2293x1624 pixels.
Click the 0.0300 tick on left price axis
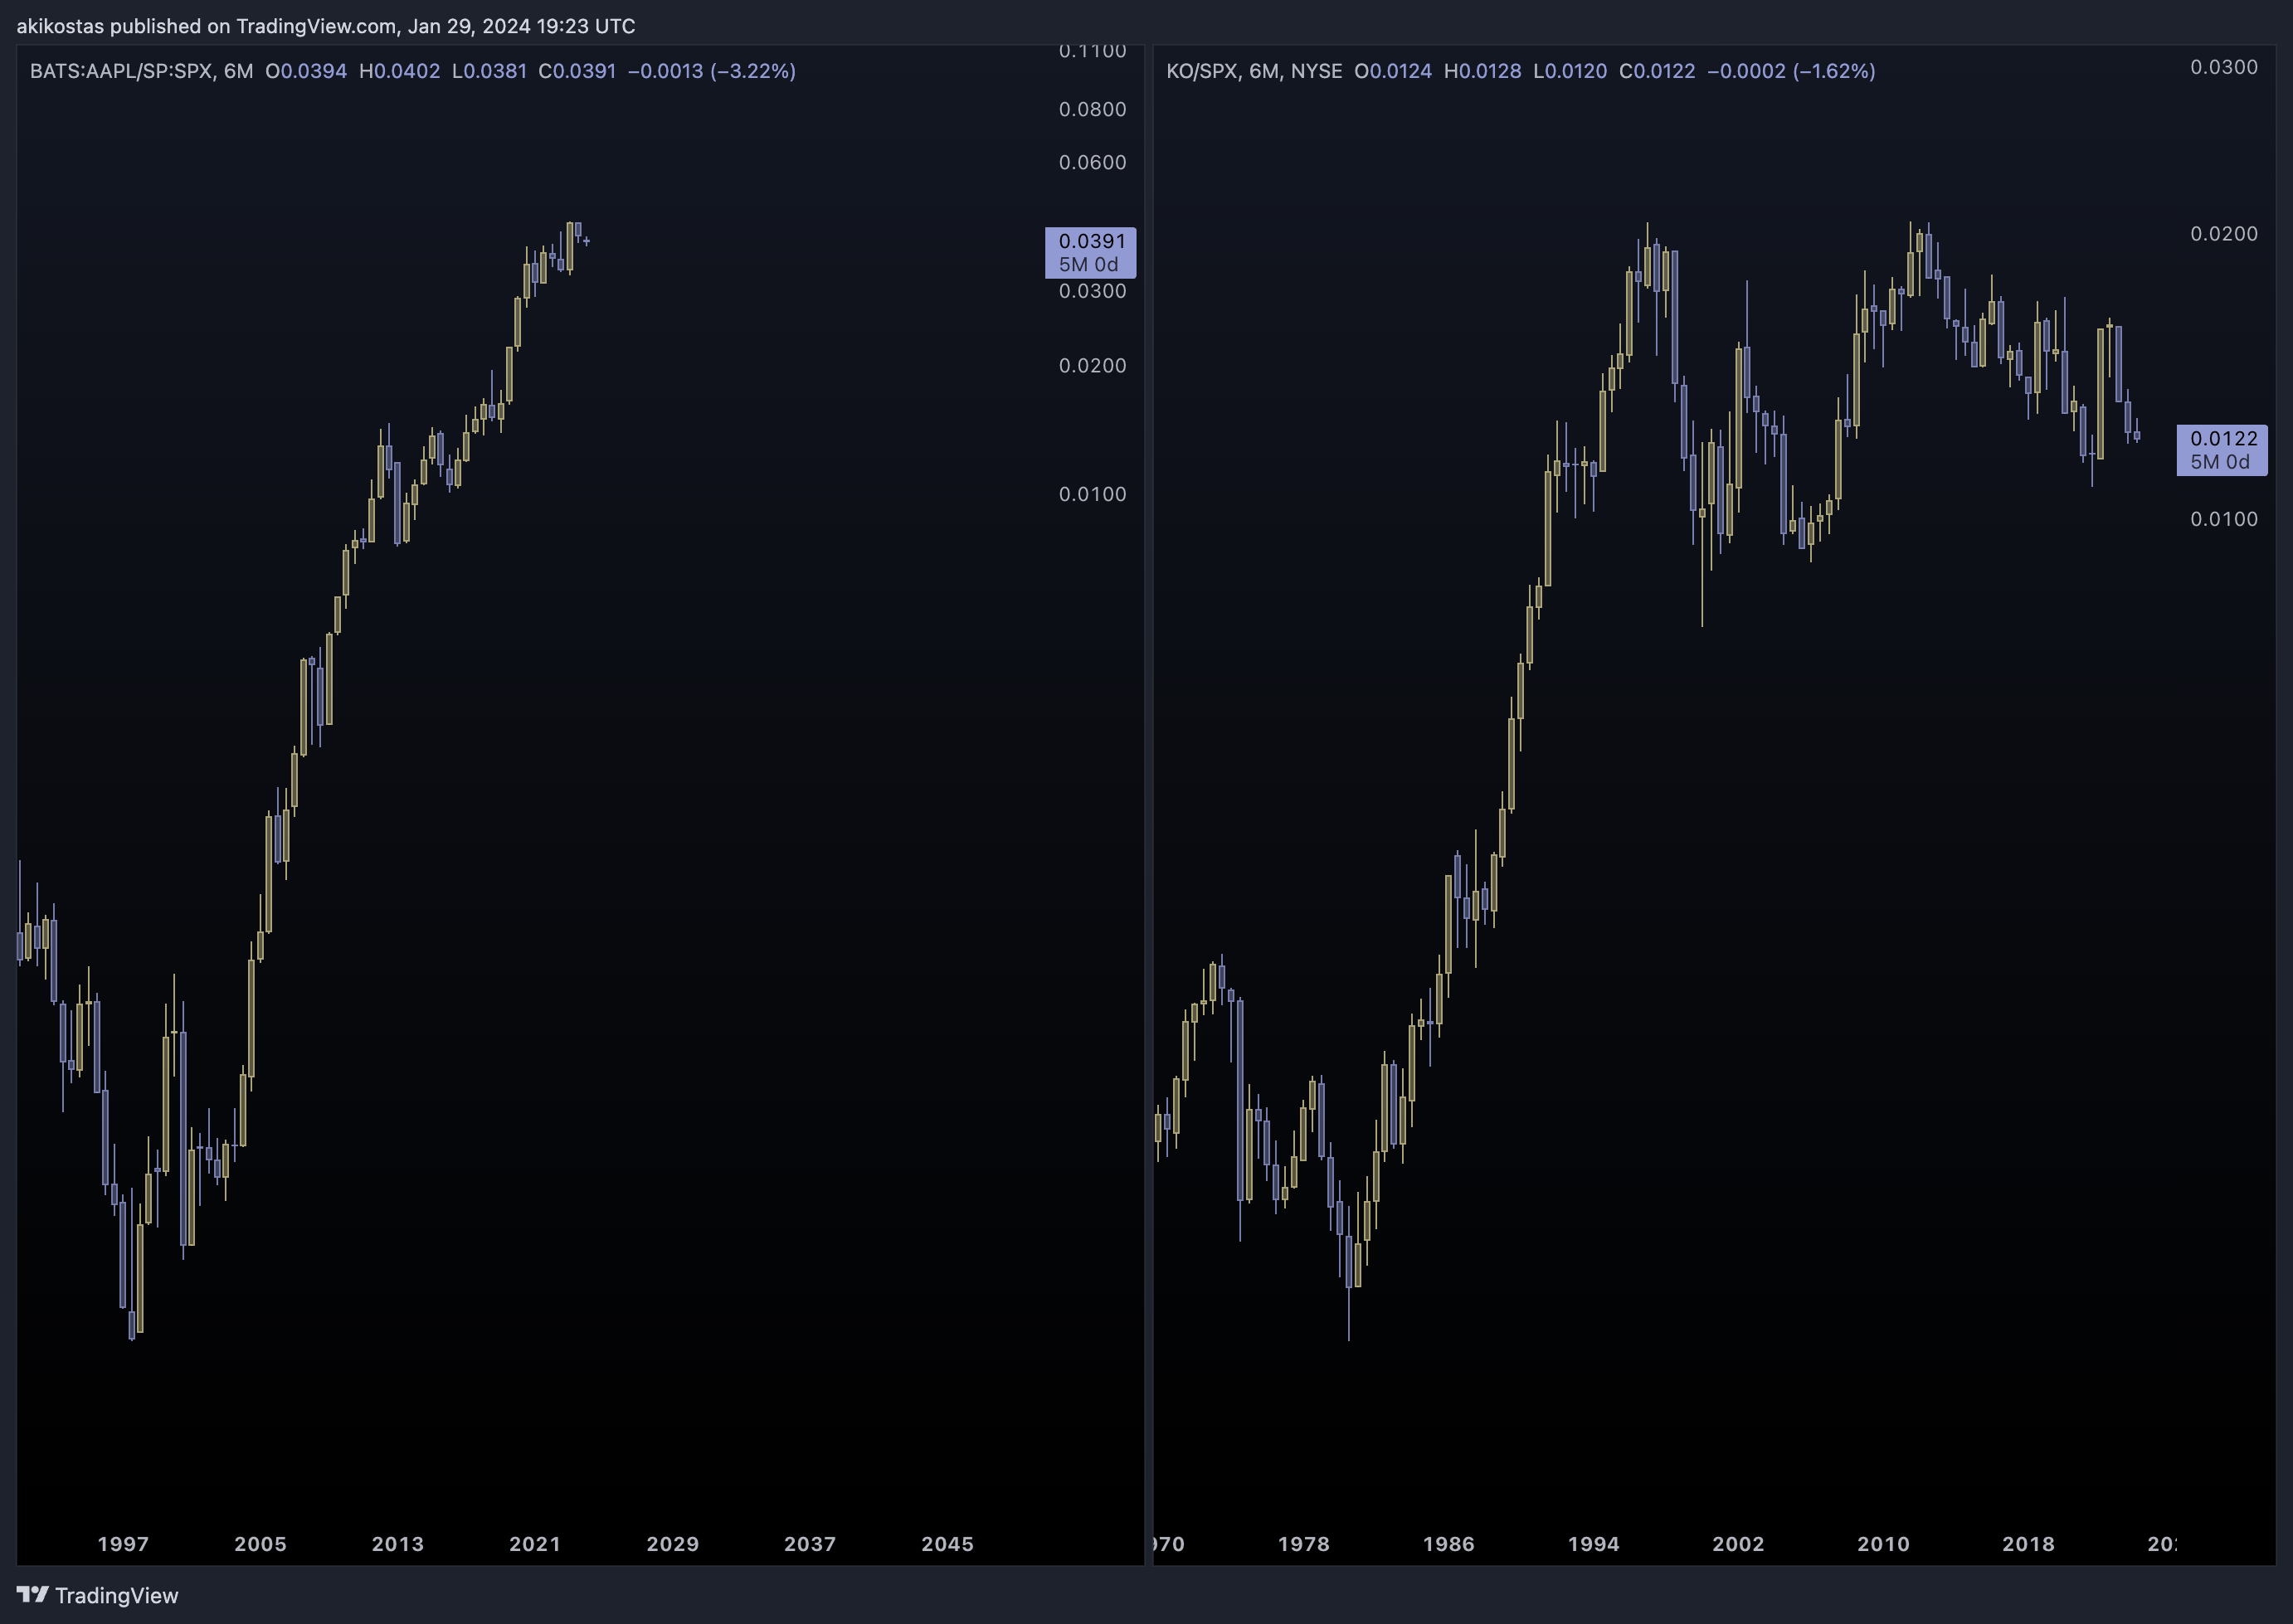pyautogui.click(x=1092, y=291)
